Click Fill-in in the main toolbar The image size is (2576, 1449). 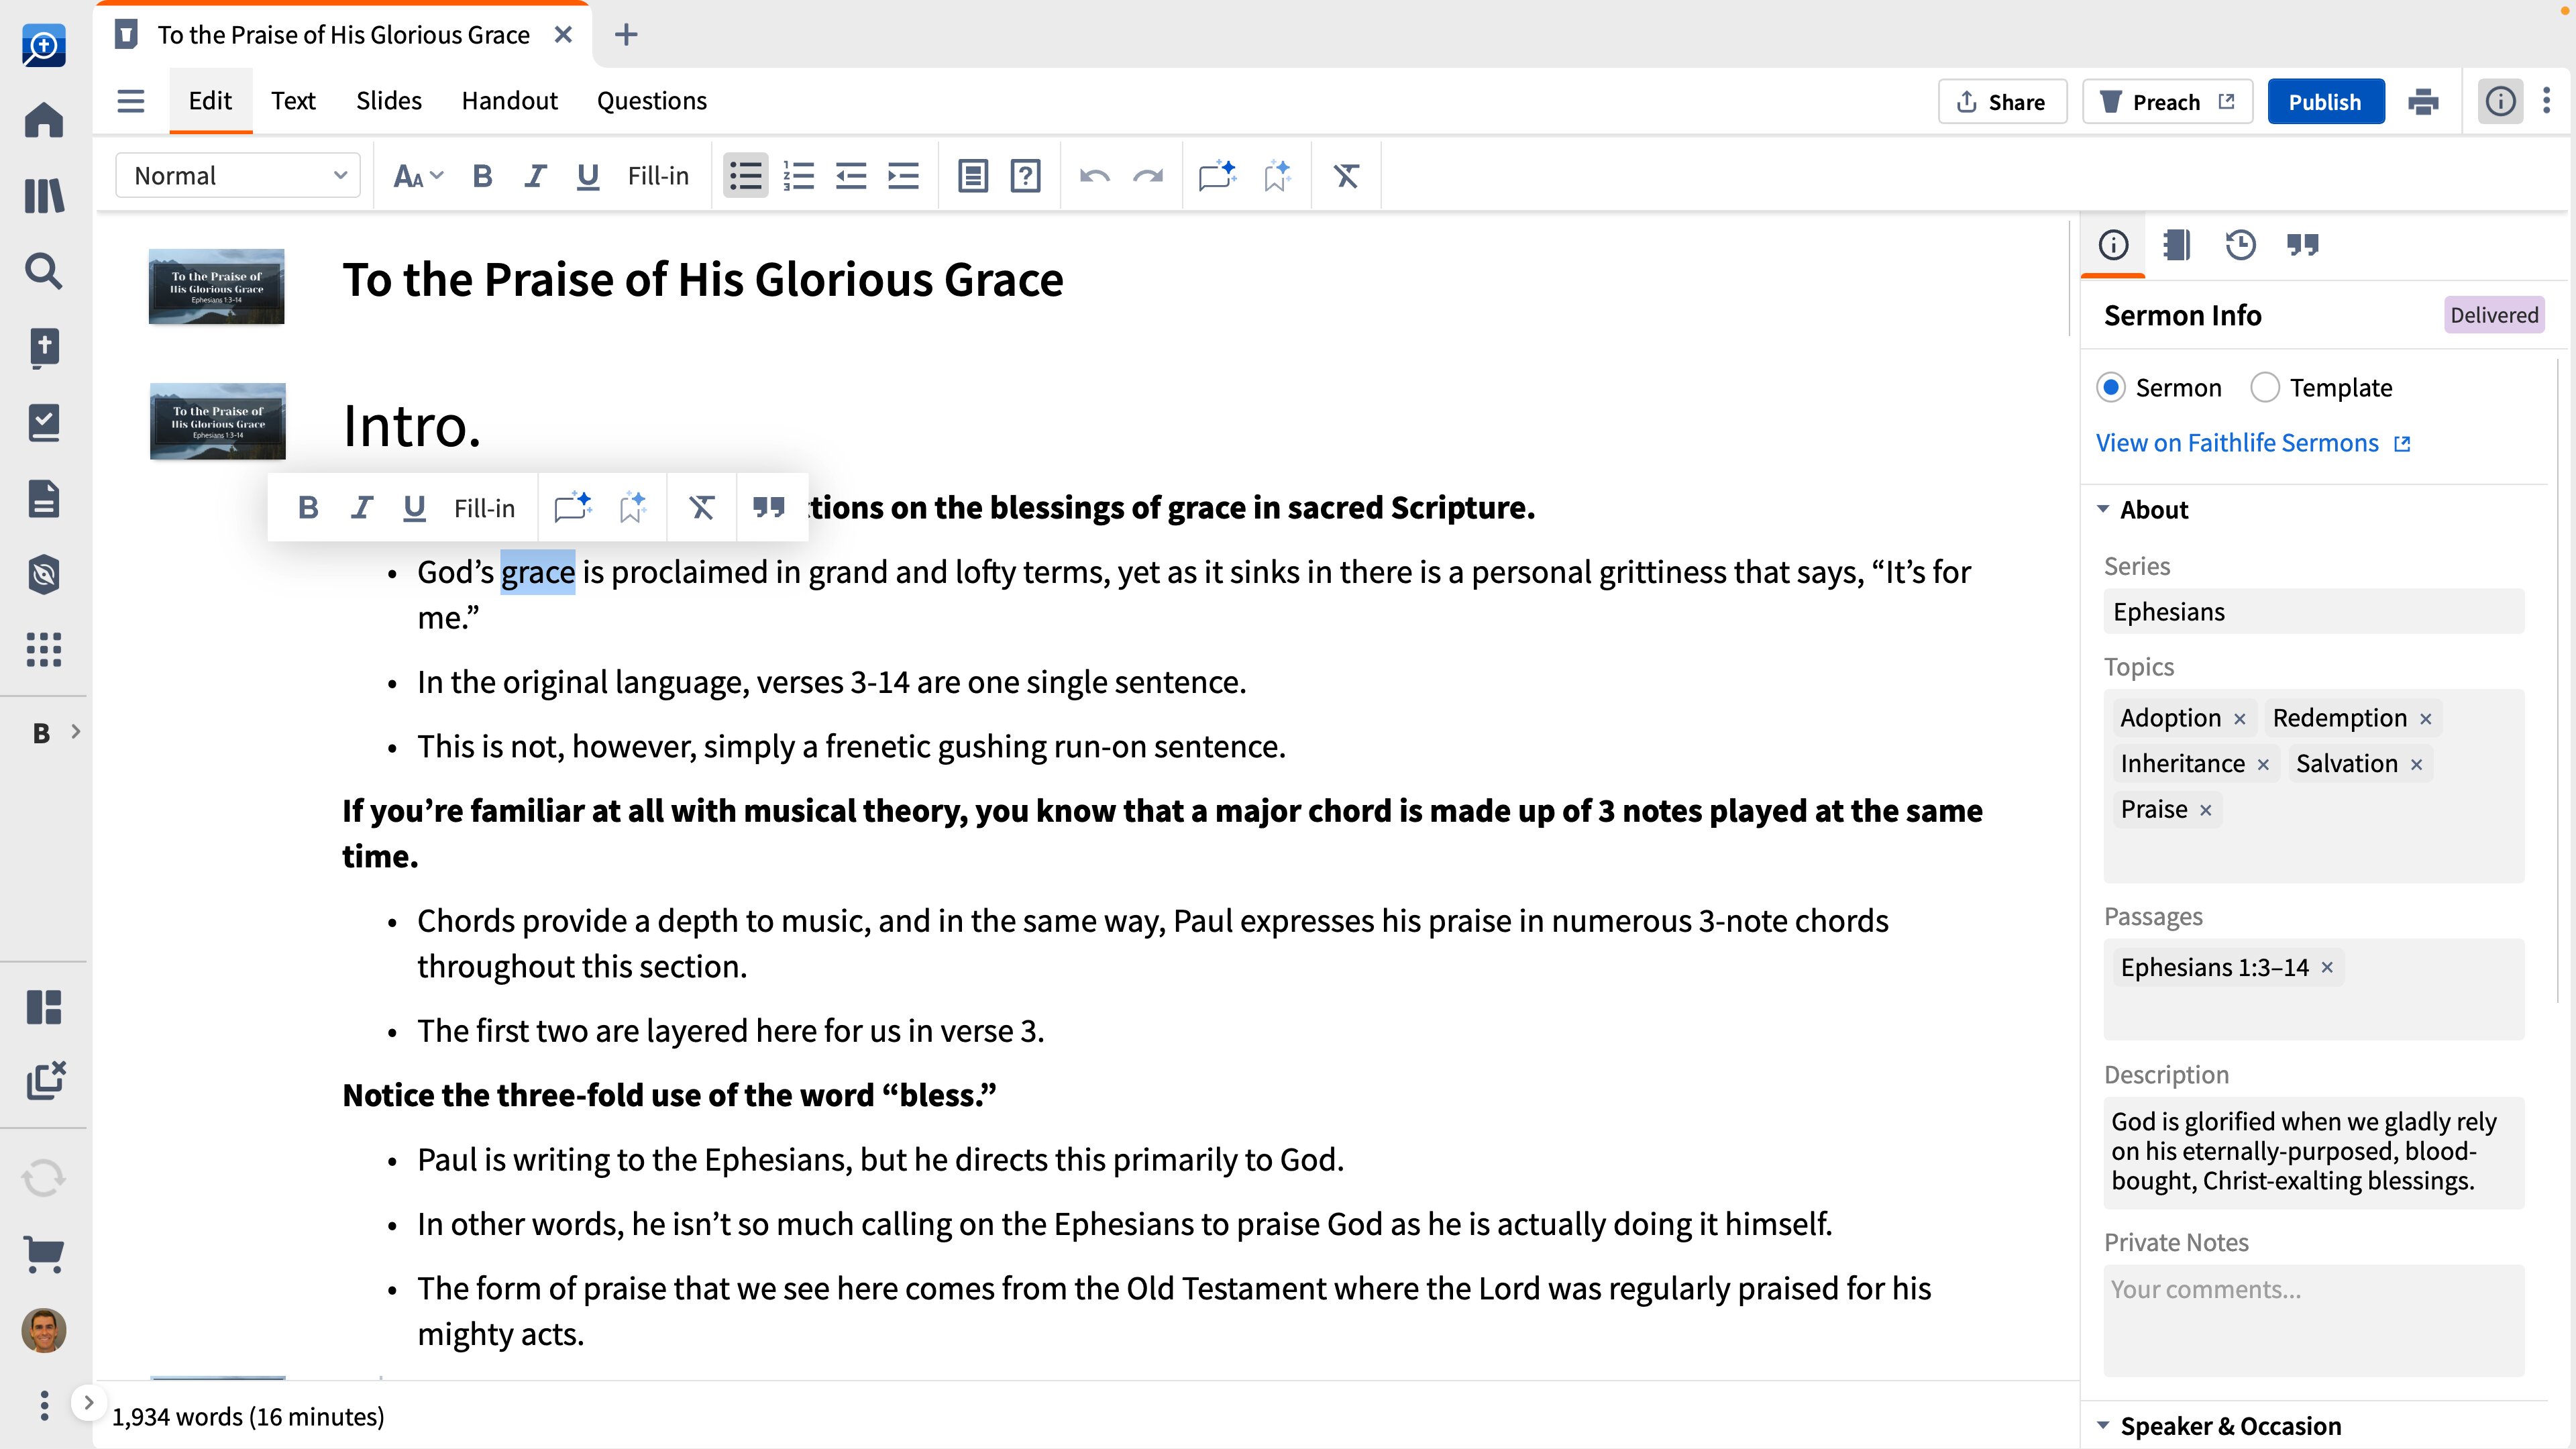658,176
